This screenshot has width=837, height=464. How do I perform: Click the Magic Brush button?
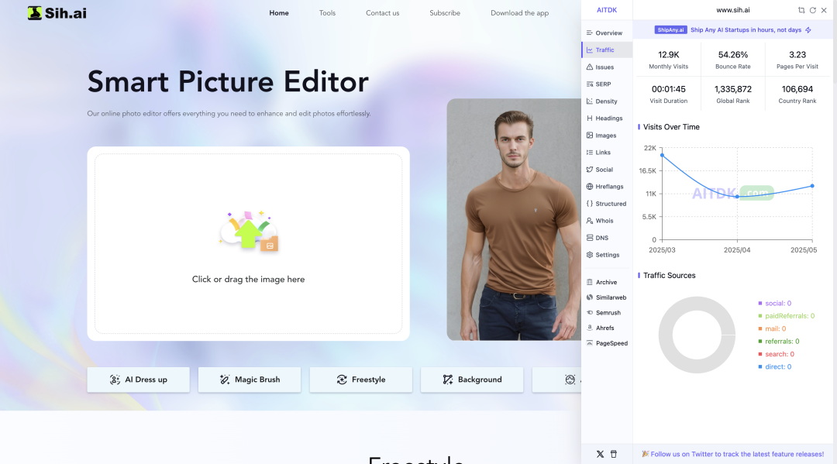250,380
